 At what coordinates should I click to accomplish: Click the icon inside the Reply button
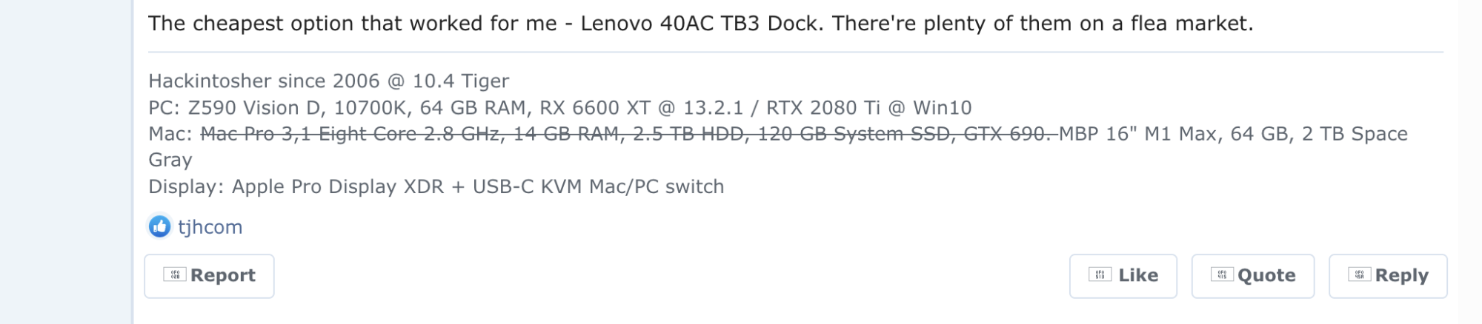(x=1359, y=275)
